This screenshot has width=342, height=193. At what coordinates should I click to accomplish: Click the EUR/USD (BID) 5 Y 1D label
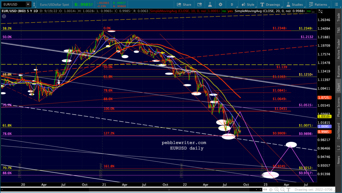pos(20,11)
